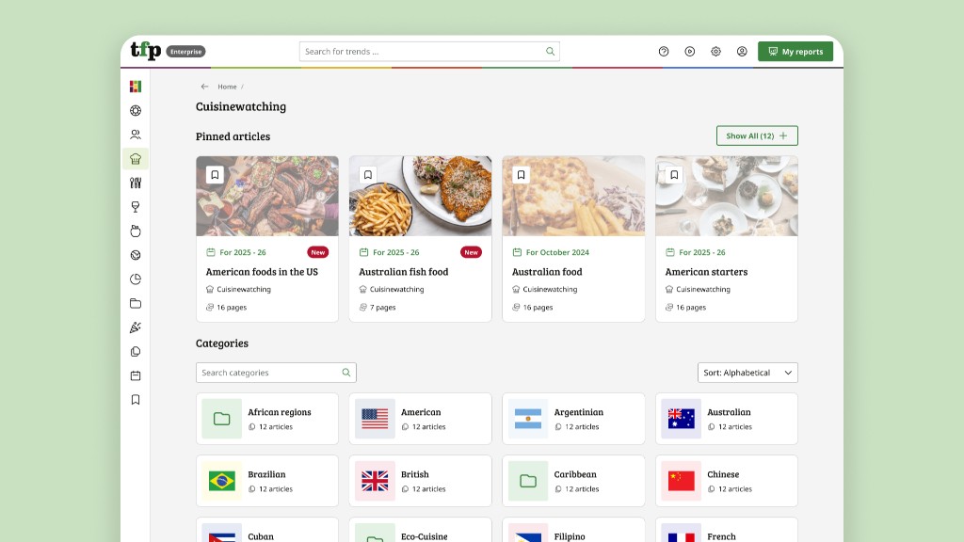The width and height of the screenshot is (964, 542).
Task: Click the American foods barbecue thumbnail
Action: [x=267, y=196]
